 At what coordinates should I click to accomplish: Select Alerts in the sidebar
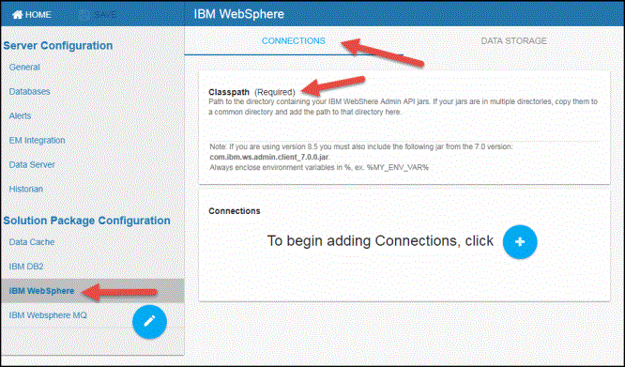[20, 115]
